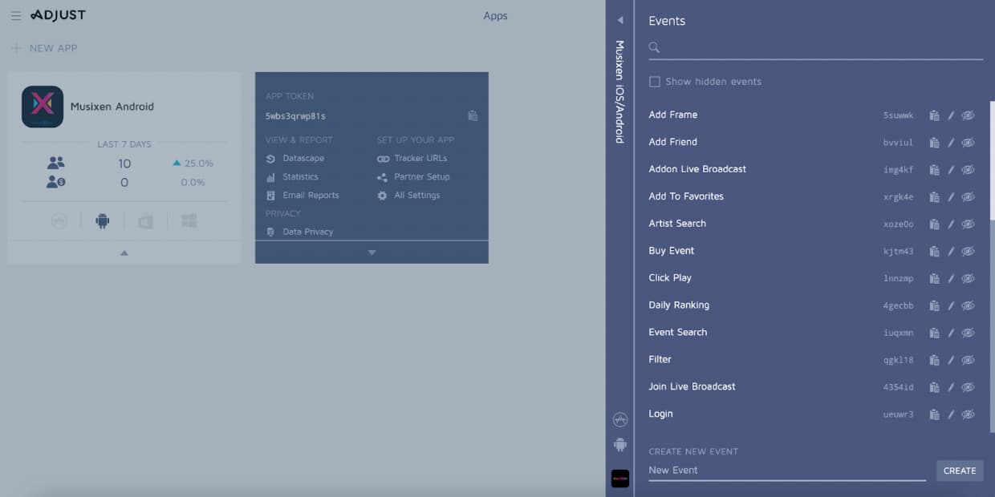Copy the Daily Ranking event token
The image size is (995, 497).
(934, 306)
